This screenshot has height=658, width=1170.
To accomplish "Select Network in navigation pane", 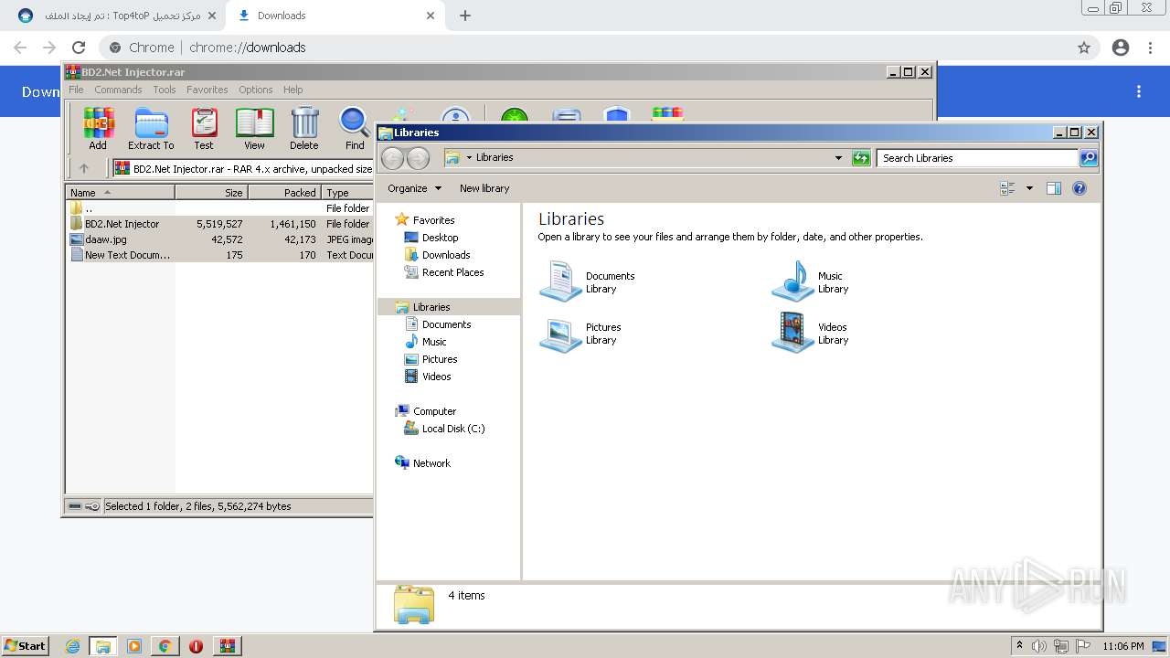I will (x=431, y=463).
